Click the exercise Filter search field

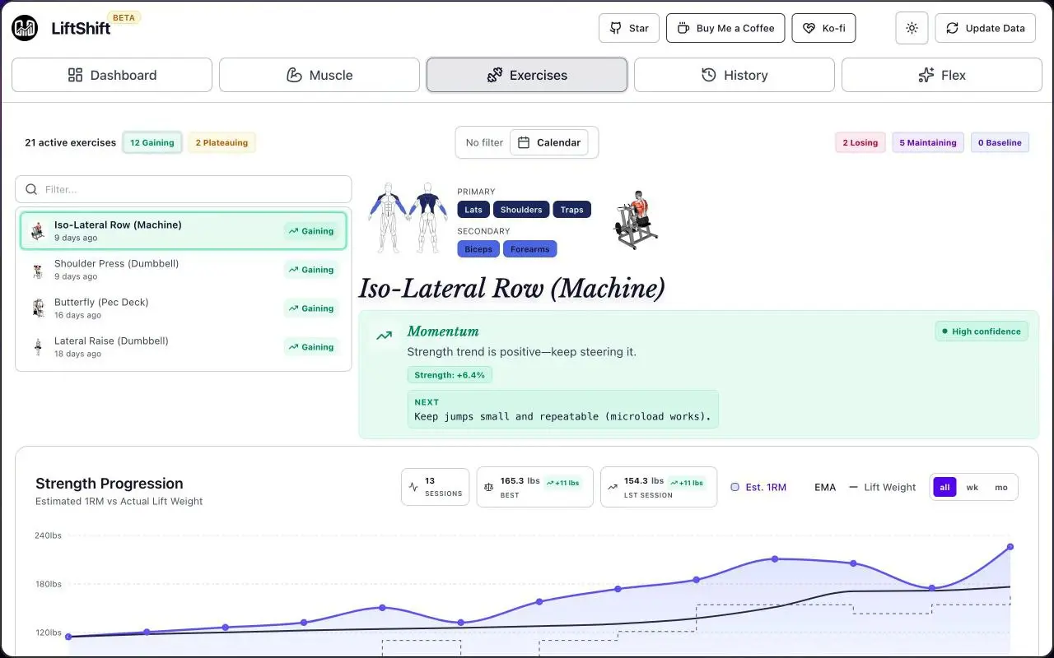click(x=183, y=189)
